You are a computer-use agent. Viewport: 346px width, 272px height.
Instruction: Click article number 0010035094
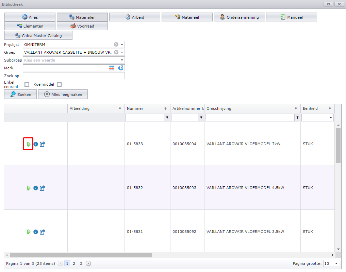point(184,144)
